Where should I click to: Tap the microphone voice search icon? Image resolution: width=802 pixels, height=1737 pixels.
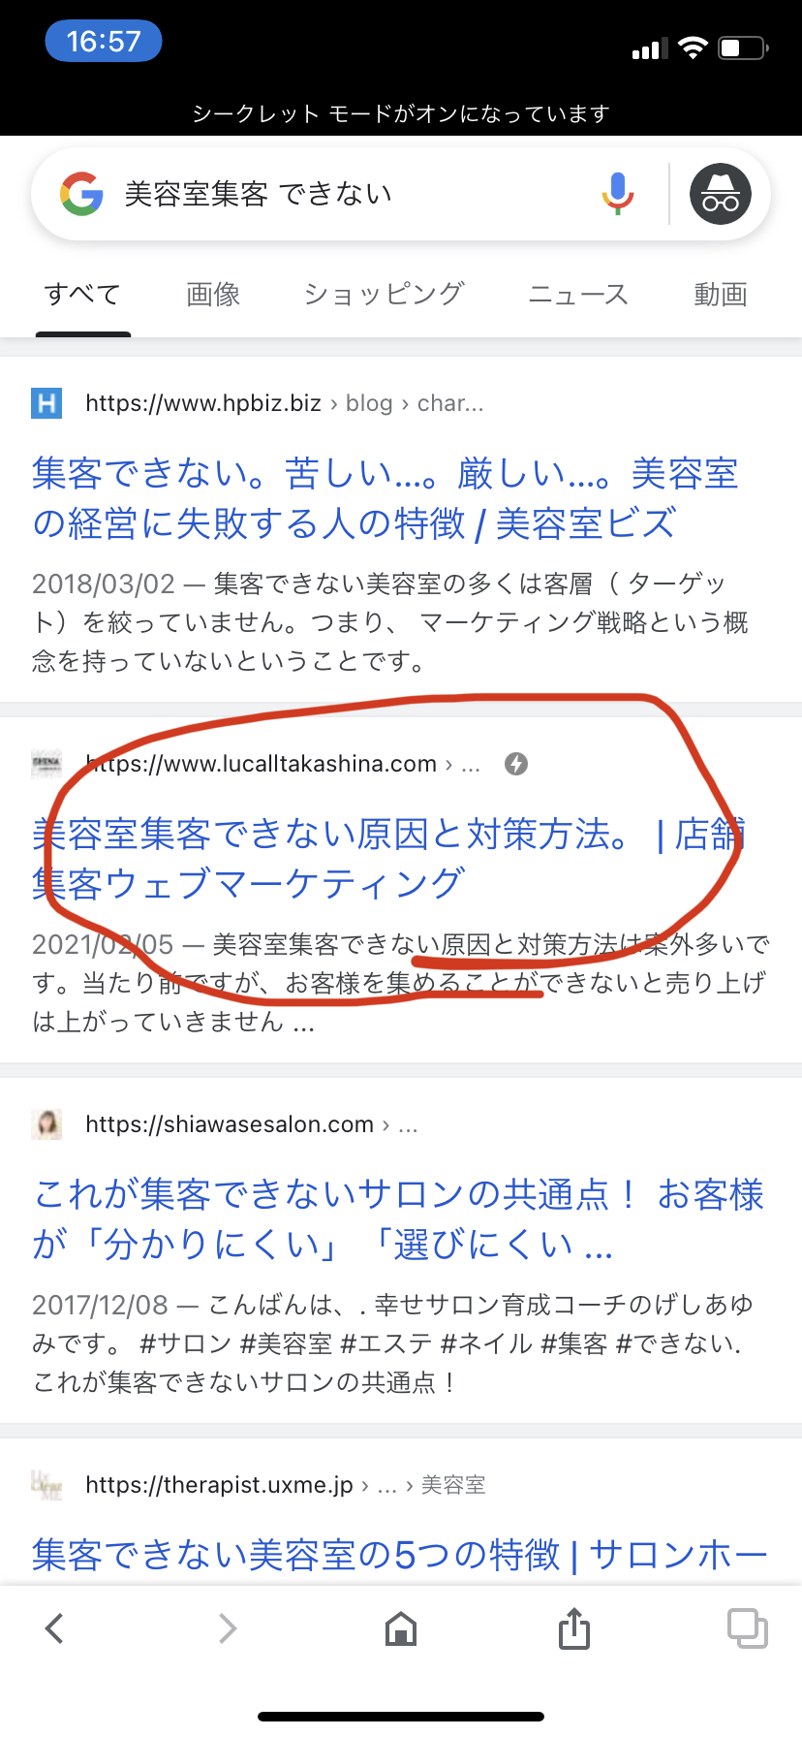tap(617, 194)
